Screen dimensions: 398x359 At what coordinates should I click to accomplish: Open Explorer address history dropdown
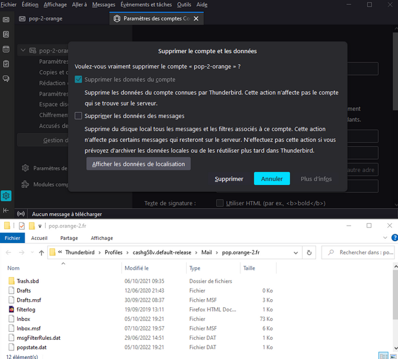[296, 252]
